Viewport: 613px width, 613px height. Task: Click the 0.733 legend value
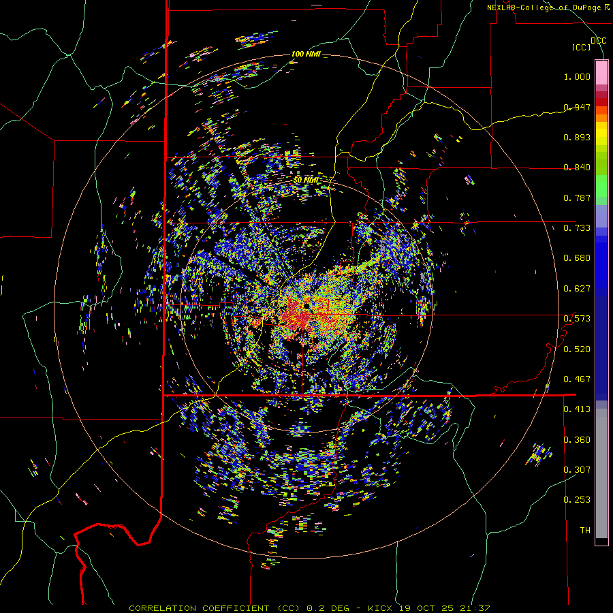click(577, 228)
